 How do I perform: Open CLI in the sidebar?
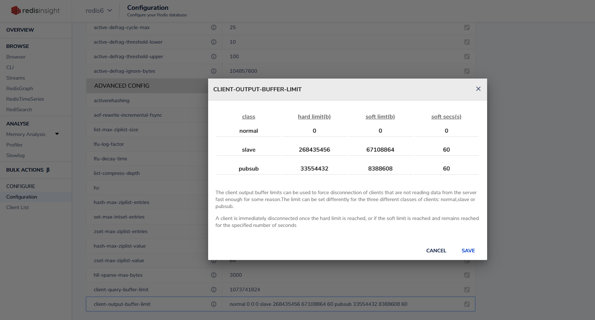[x=10, y=67]
